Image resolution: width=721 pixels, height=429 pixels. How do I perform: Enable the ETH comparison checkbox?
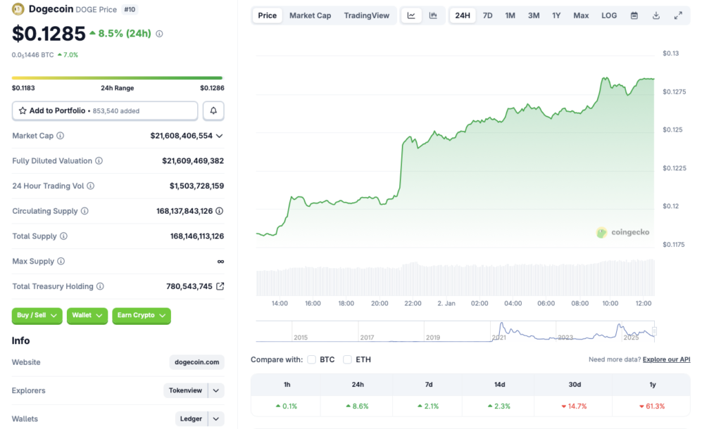[347, 359]
